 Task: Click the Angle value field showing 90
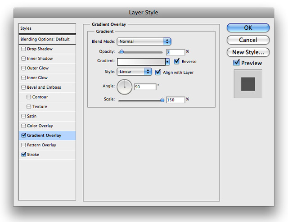click(145, 87)
